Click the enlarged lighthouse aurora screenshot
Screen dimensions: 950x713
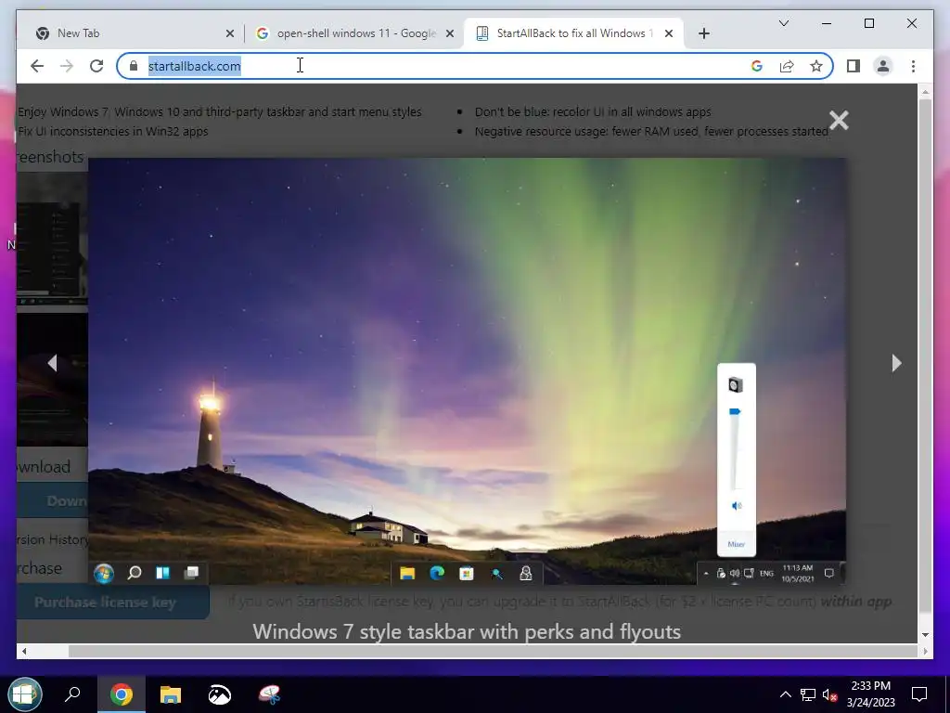coord(468,371)
